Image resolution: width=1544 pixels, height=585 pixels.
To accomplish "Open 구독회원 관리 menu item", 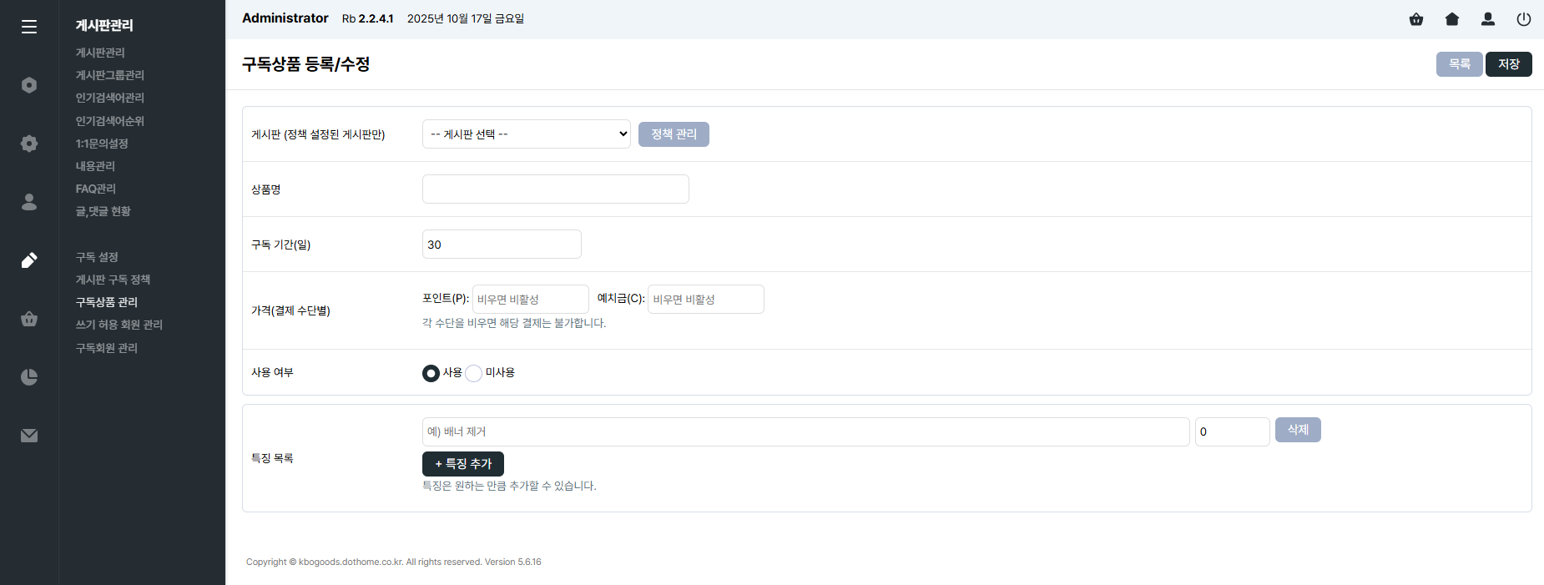I will click(x=107, y=348).
